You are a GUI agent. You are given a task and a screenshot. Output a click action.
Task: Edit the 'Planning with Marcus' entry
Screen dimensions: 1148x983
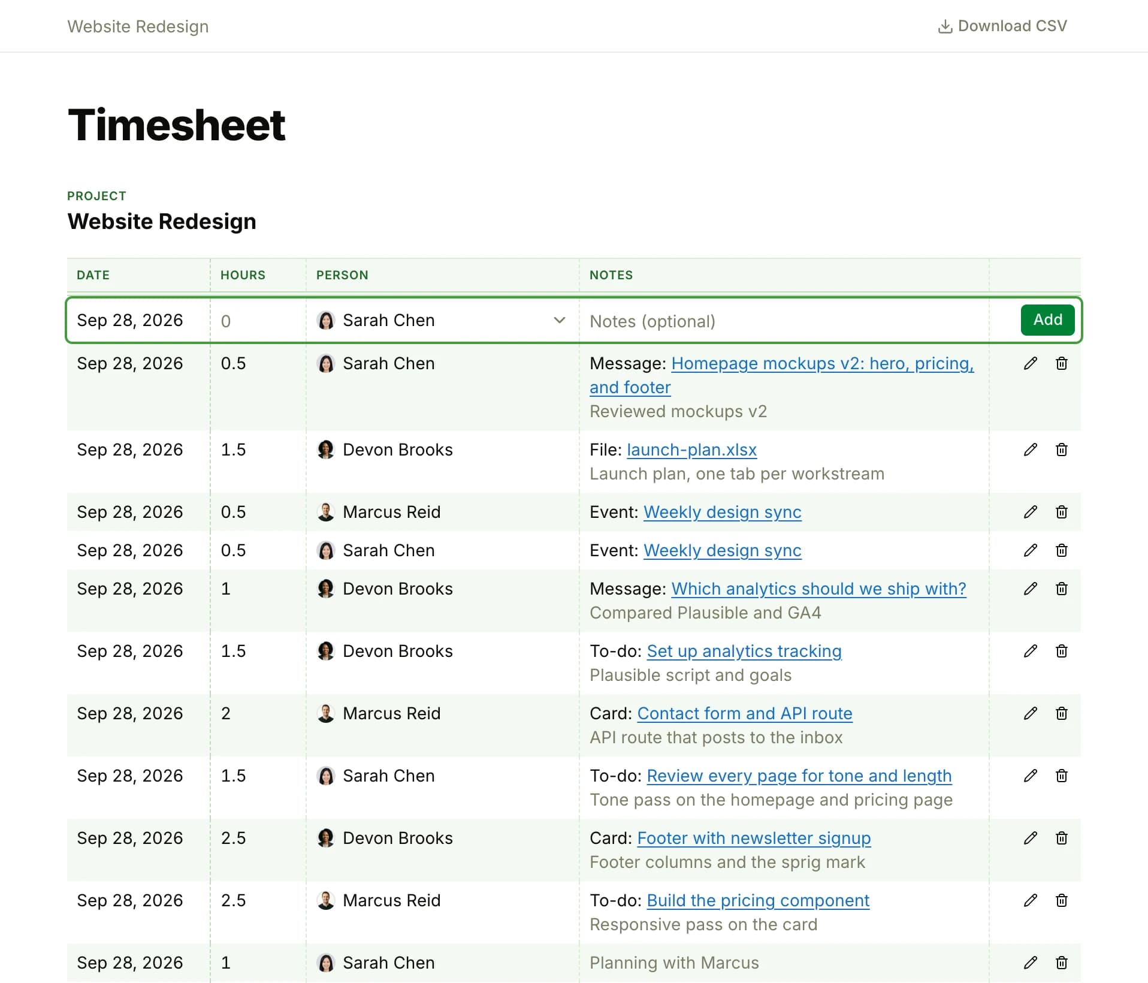click(1030, 963)
